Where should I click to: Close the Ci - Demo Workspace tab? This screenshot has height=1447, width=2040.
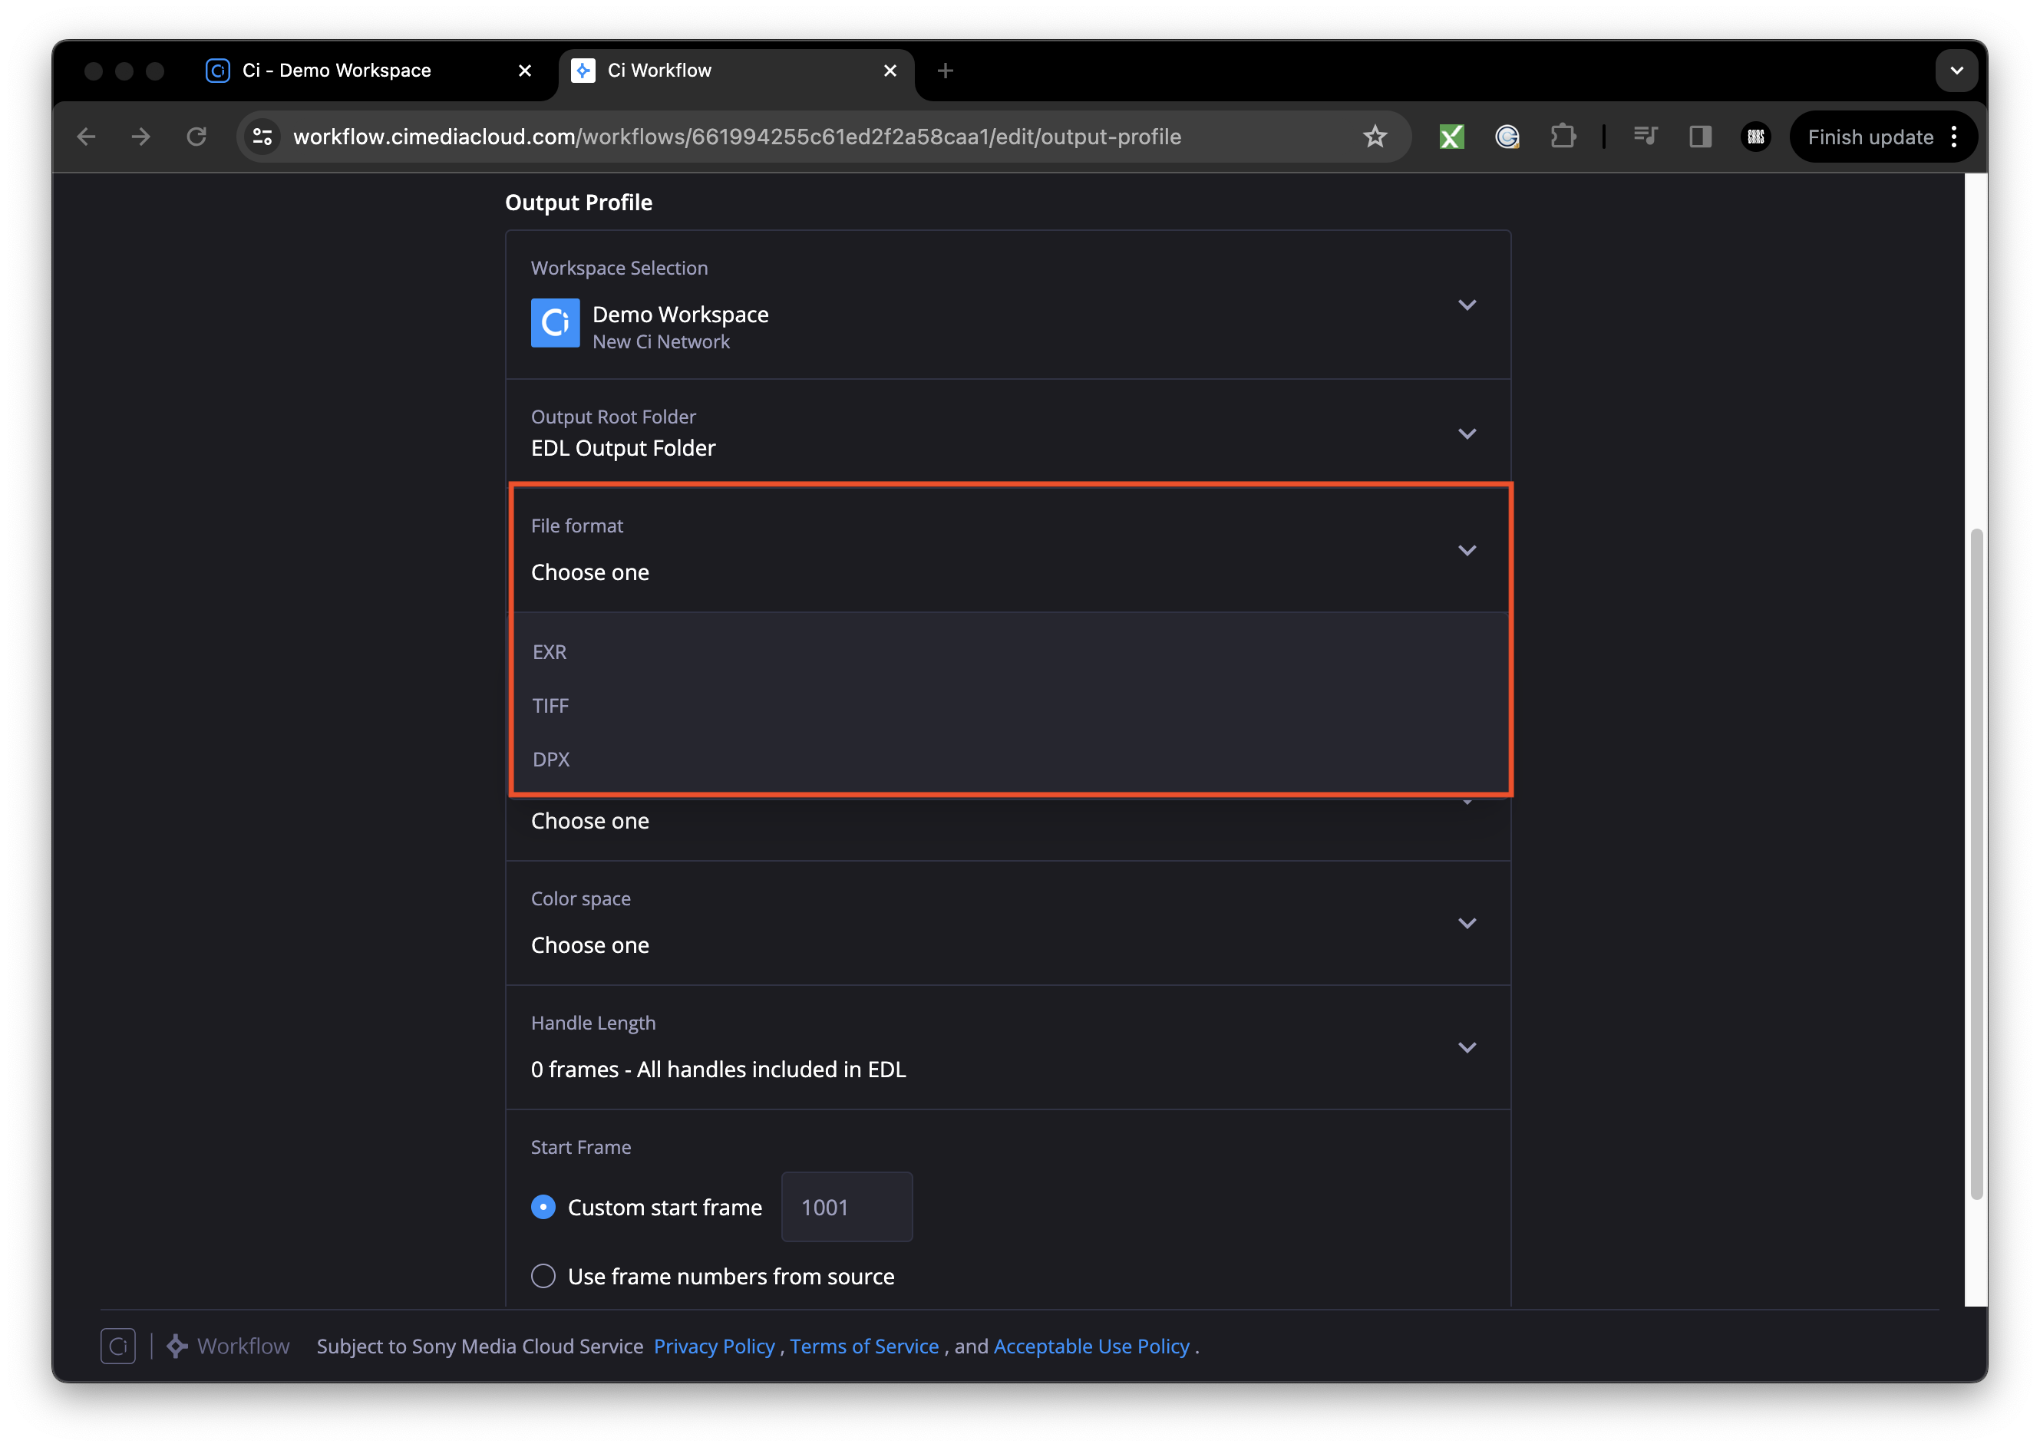point(525,71)
